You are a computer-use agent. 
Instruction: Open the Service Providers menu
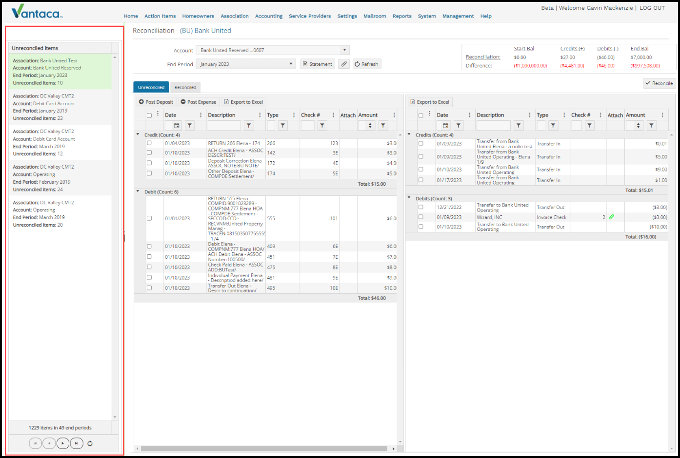point(310,16)
